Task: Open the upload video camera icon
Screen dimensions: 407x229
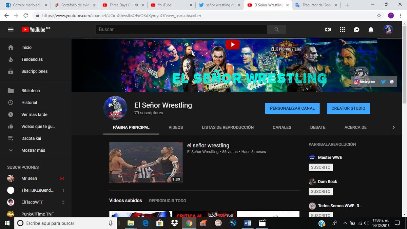Action: point(328,30)
